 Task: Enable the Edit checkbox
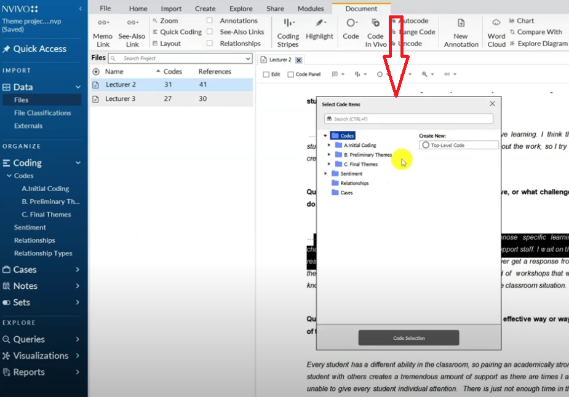coord(266,74)
